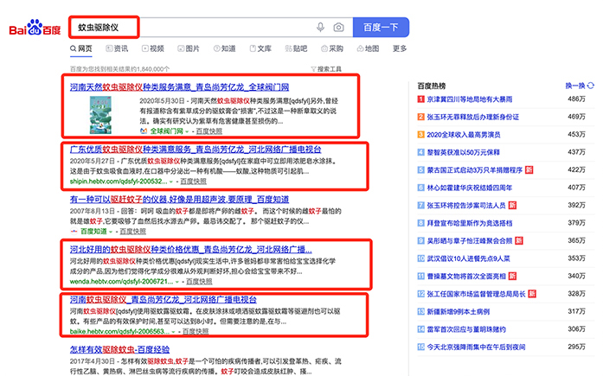
Task: Select the 网页 tab
Action: point(81,48)
